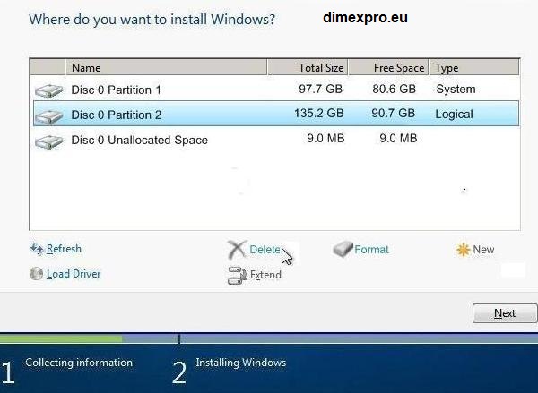This screenshot has height=393, width=538.
Task: Click the Logical type cell
Action: 454,114
